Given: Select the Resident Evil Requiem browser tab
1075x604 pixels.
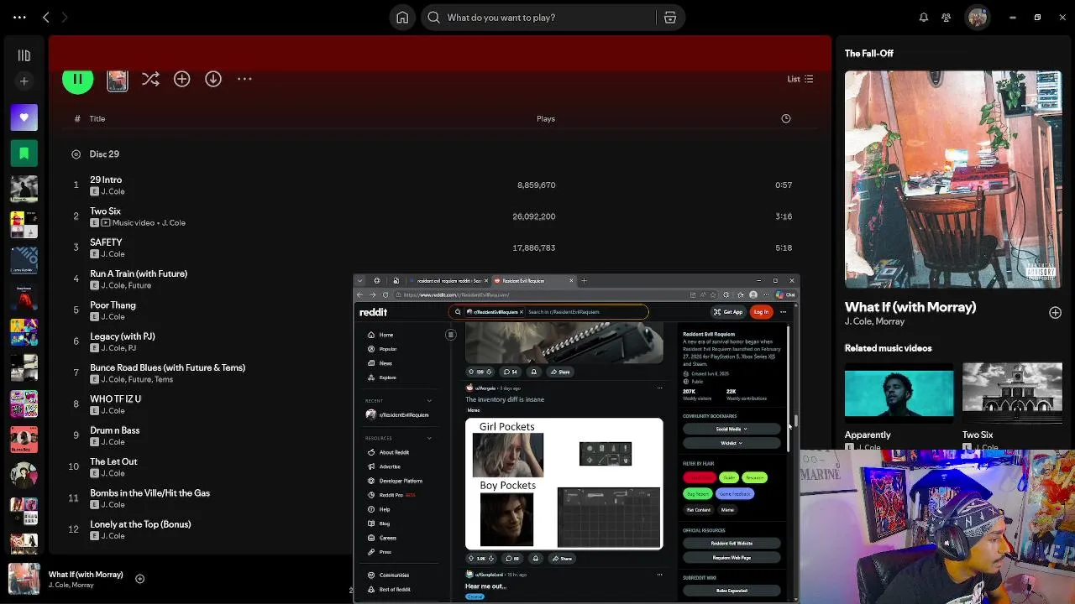Looking at the screenshot, I should point(534,281).
